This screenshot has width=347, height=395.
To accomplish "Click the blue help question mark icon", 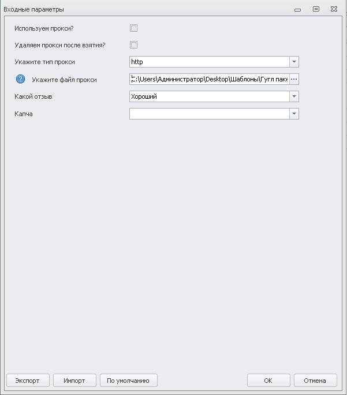I will [x=21, y=79].
